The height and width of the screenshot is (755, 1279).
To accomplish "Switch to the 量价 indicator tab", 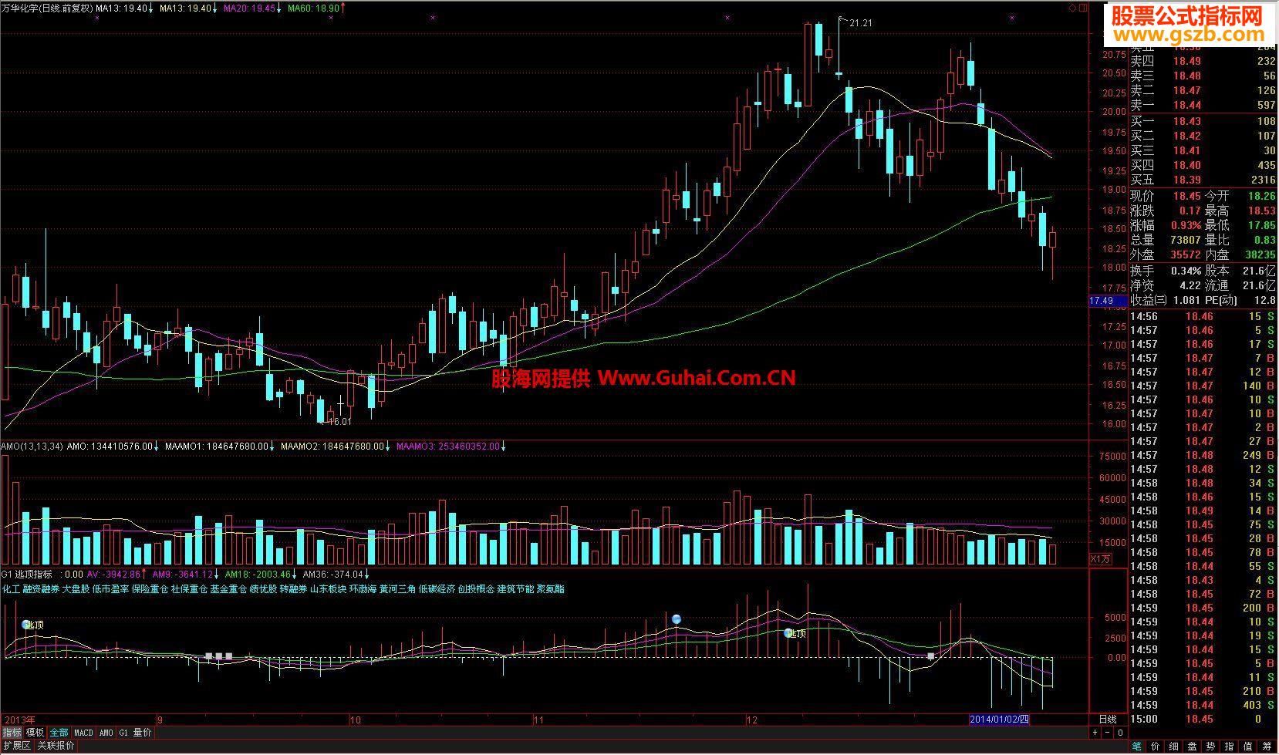I will click(x=142, y=733).
